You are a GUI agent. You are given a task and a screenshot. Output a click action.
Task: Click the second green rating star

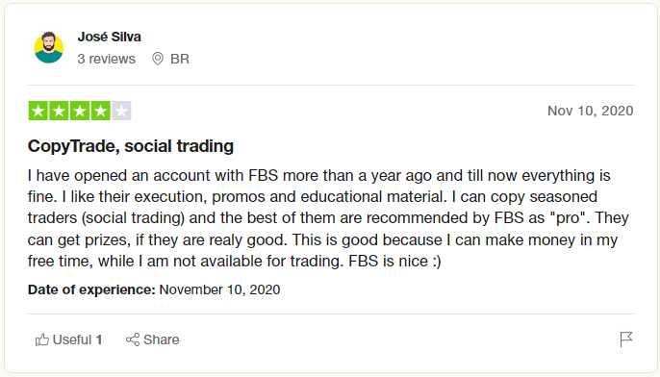[59, 111]
